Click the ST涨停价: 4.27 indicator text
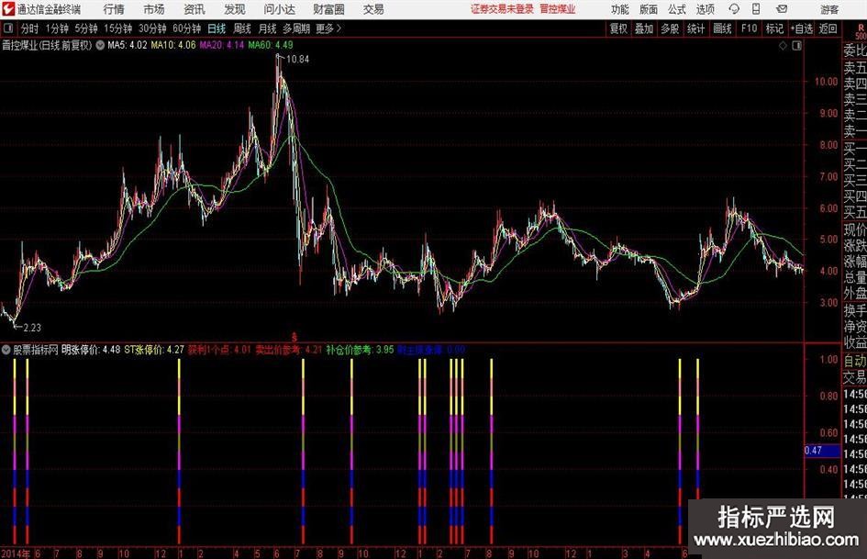 [154, 350]
